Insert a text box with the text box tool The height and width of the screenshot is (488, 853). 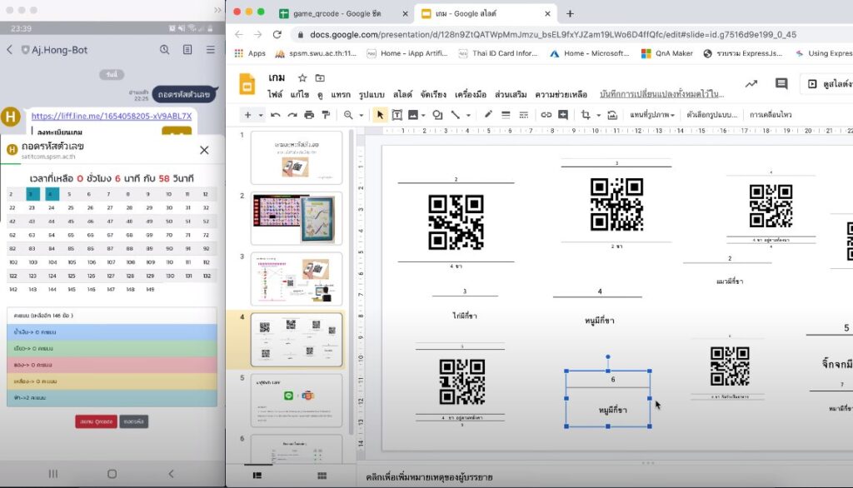click(x=397, y=115)
